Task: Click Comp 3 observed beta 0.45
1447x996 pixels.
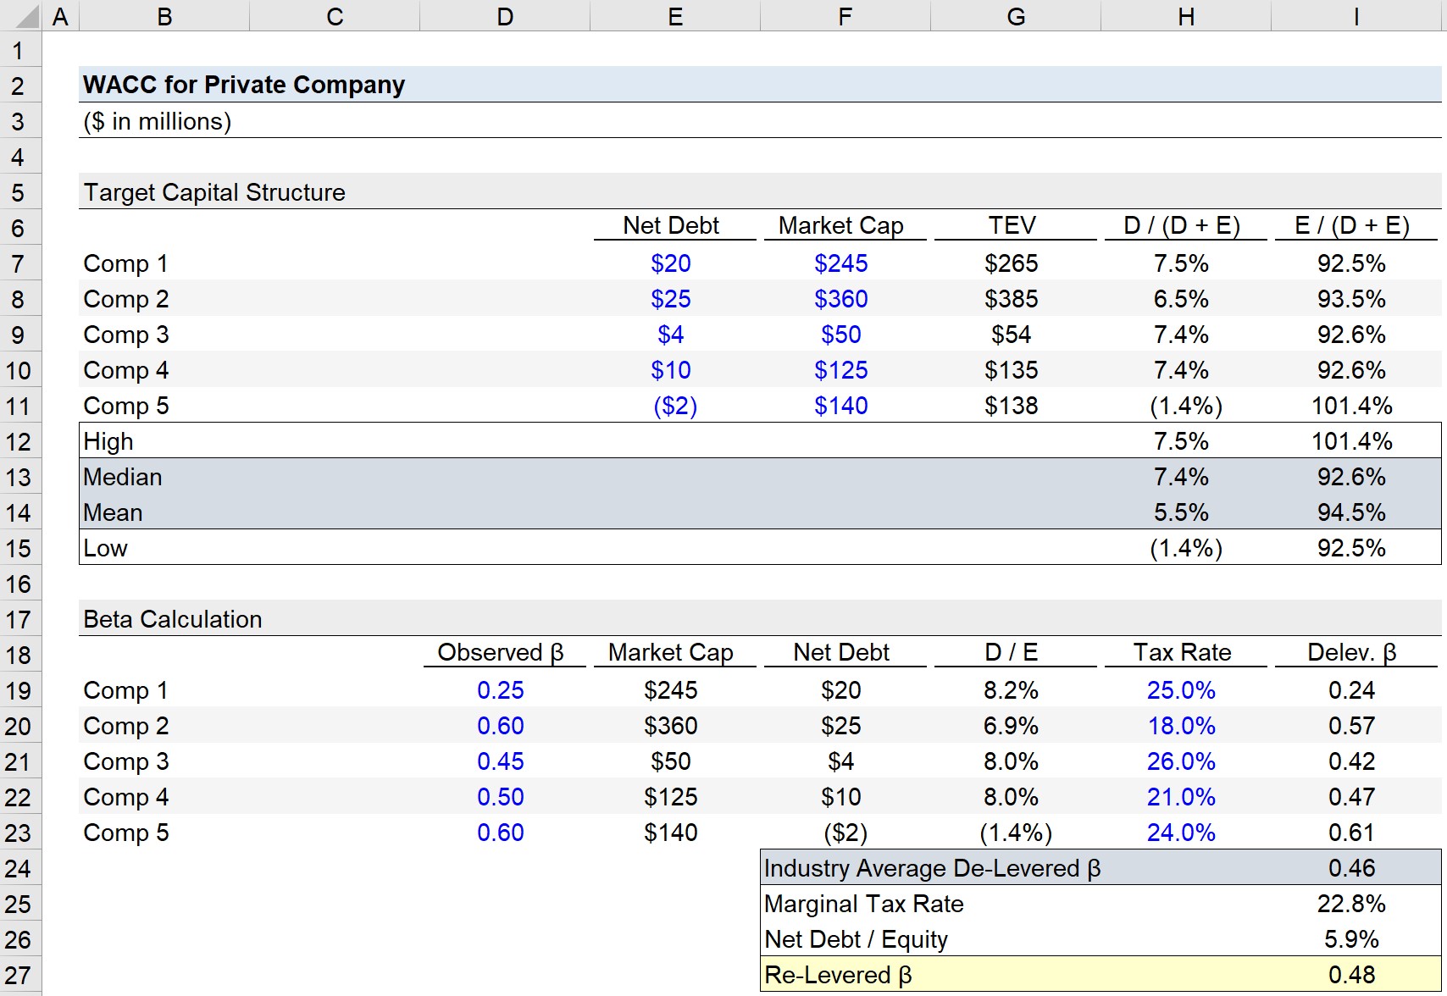Action: (x=501, y=761)
